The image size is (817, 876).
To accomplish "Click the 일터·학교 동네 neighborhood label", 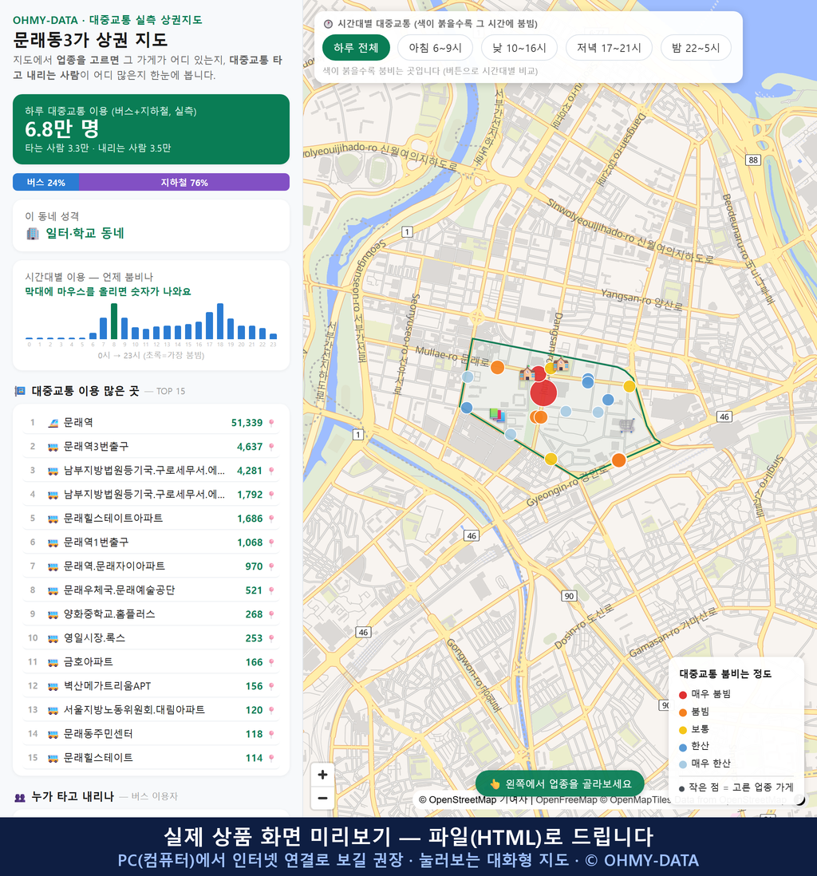I will [x=85, y=234].
